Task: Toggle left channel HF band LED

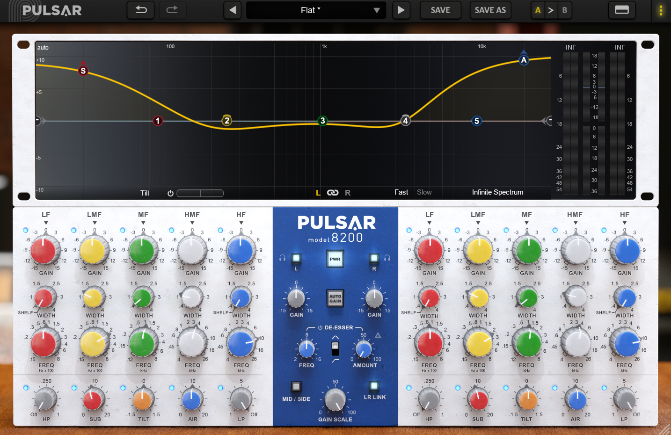Action: point(220,230)
